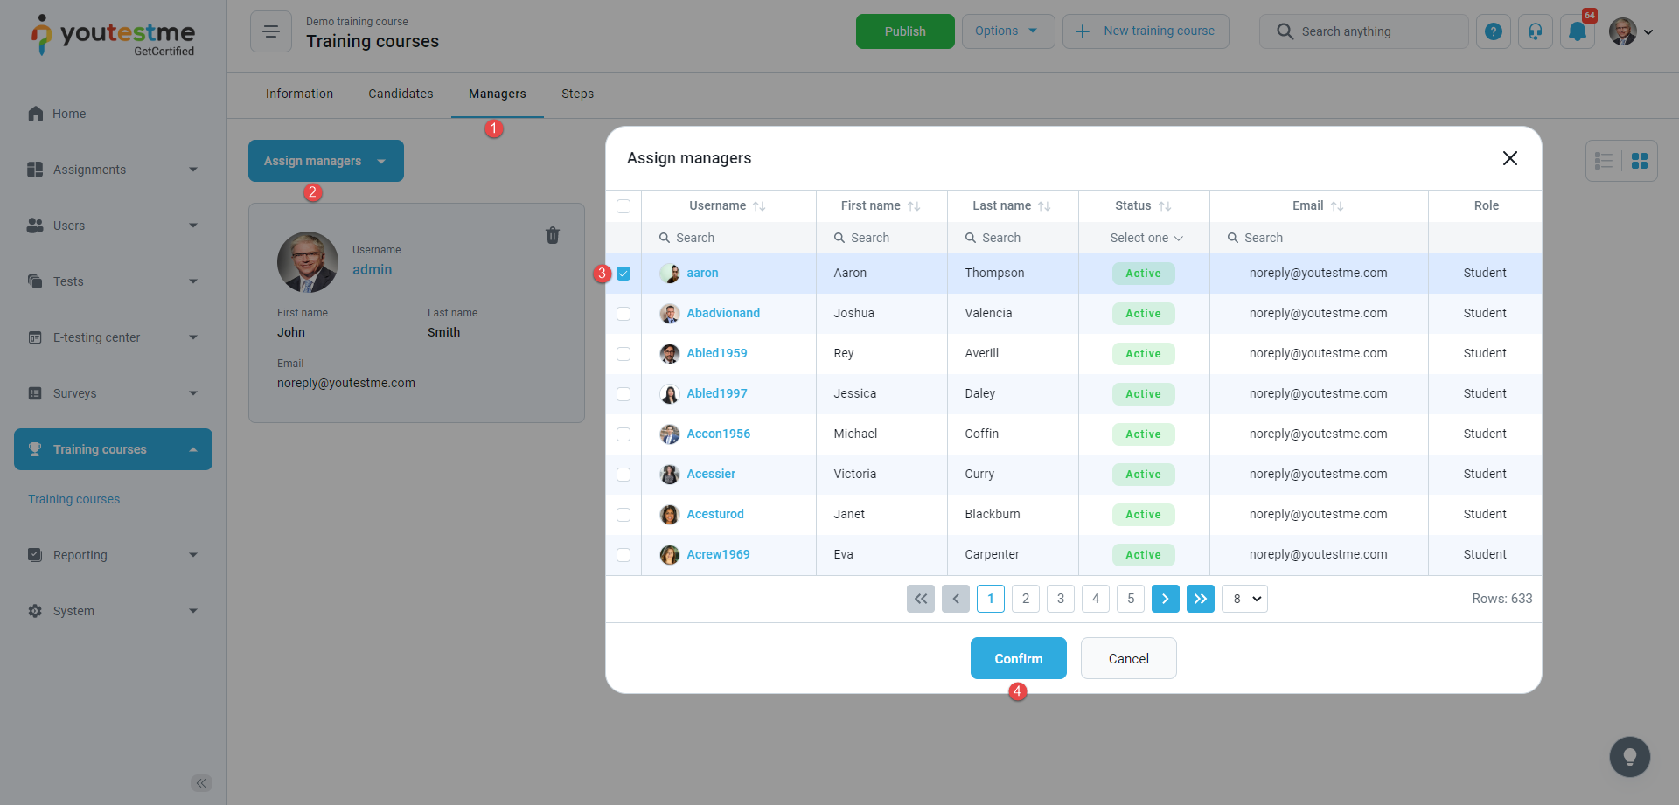Click the hamburger menu icon

coord(271,31)
